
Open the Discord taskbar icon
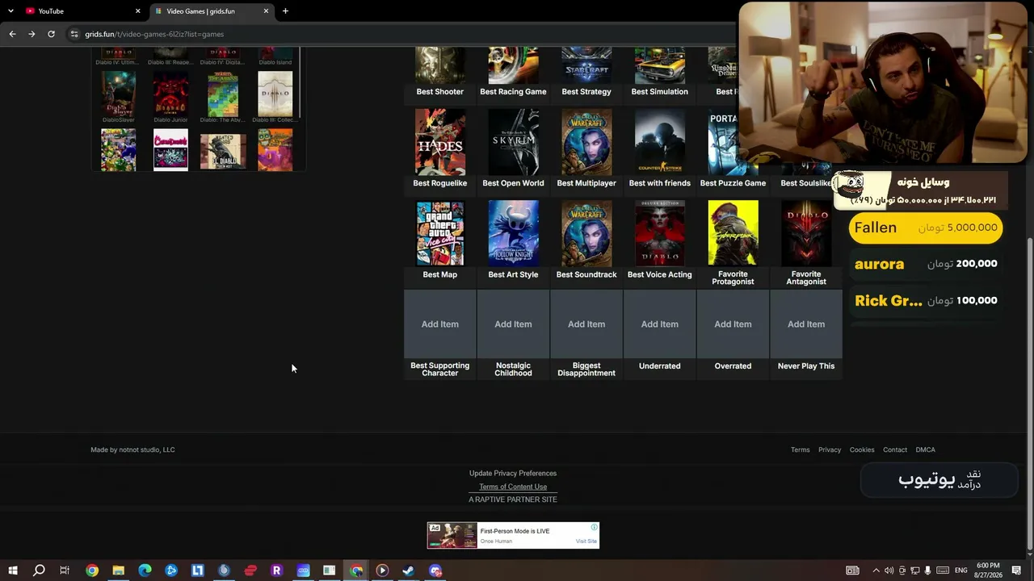435,571
